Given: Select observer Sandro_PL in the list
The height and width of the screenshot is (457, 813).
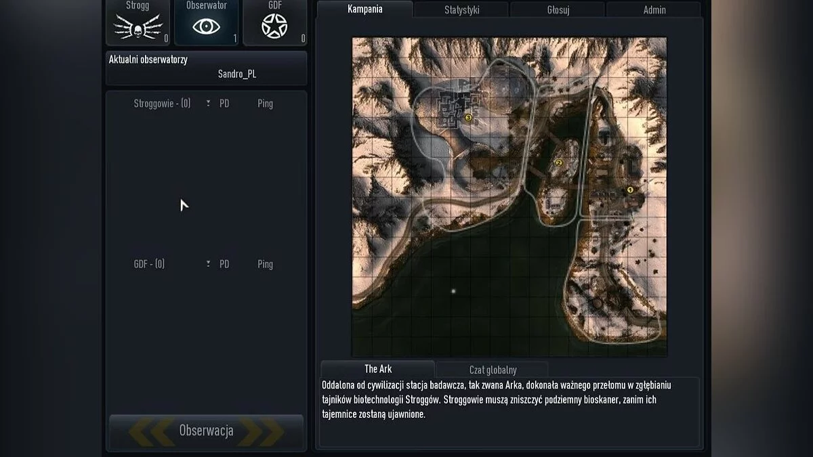Looking at the screenshot, I should pos(237,74).
